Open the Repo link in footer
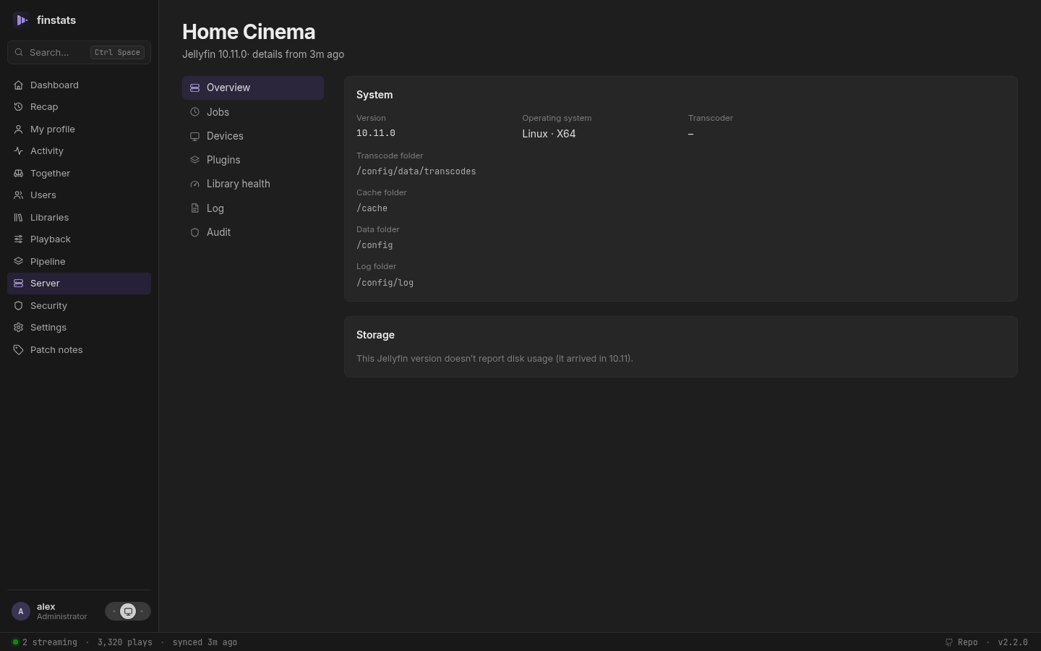This screenshot has height=651, width=1041. [x=961, y=642]
